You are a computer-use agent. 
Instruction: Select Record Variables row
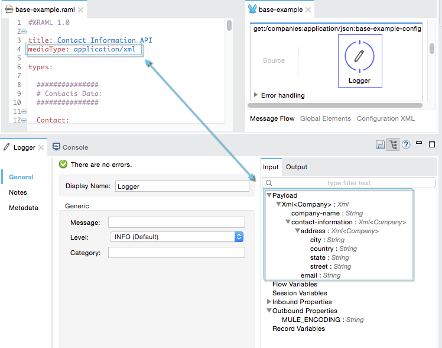click(298, 329)
